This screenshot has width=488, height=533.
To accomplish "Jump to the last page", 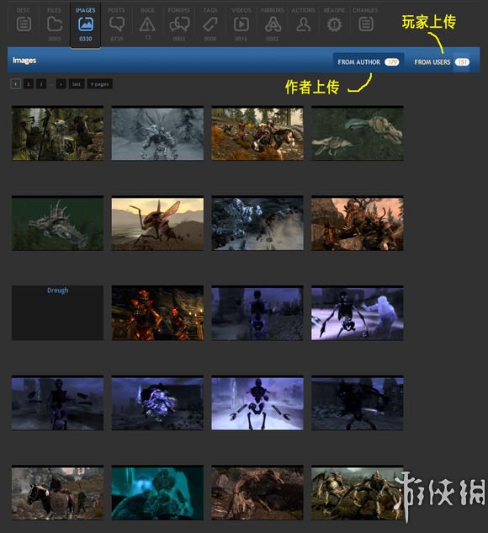I will click(x=77, y=84).
